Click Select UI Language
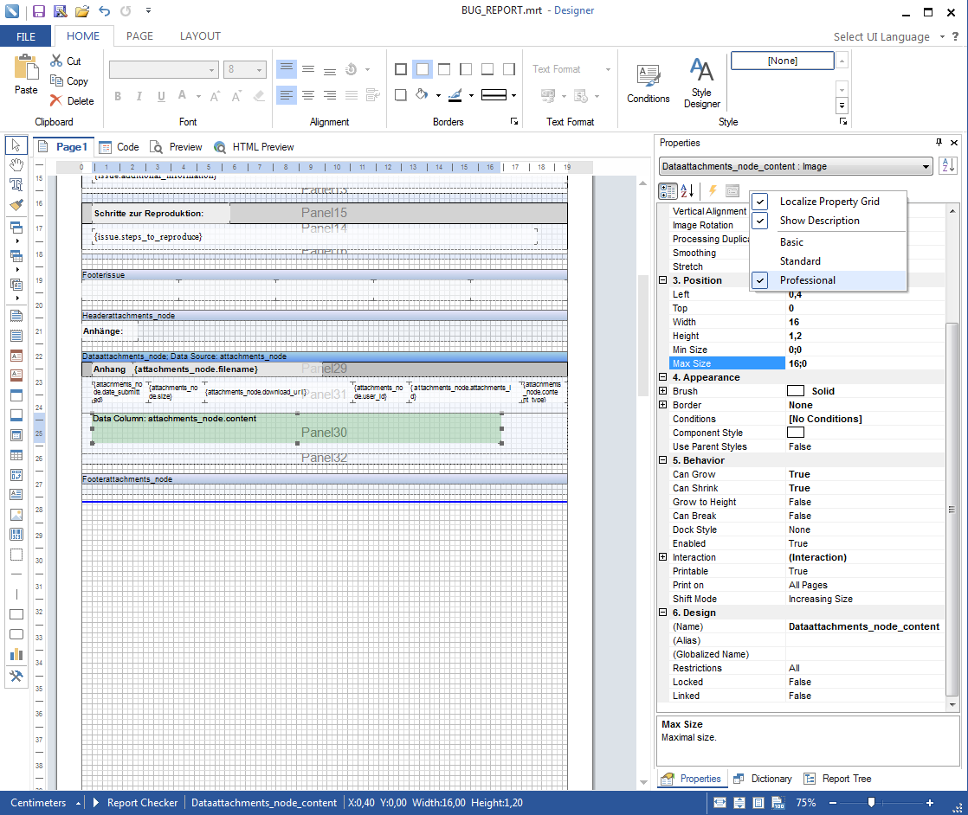Image resolution: width=968 pixels, height=815 pixels. point(881,37)
